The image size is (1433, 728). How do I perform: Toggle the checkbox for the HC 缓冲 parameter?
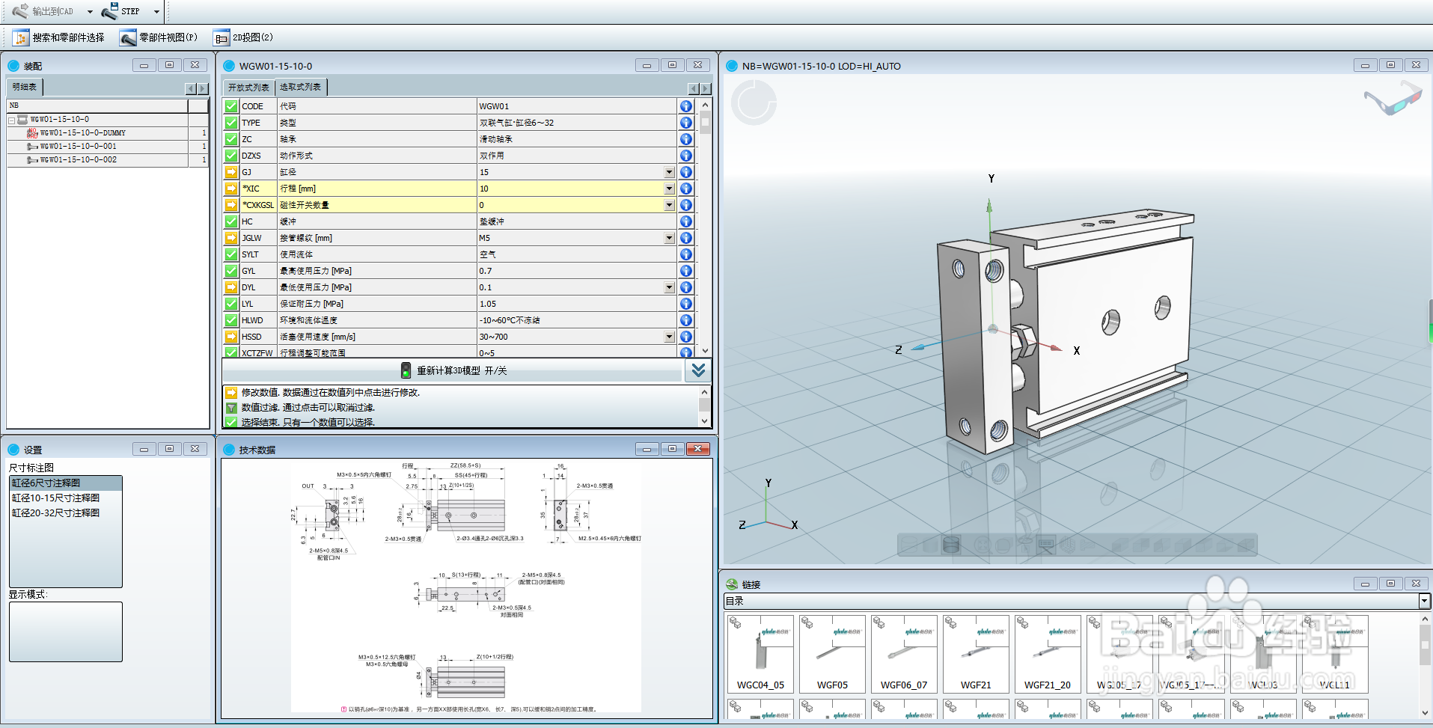pos(230,221)
